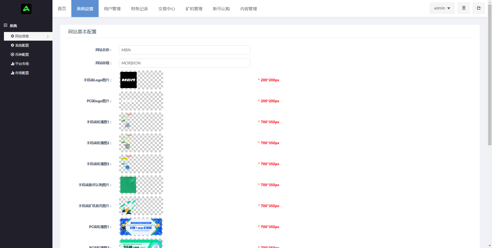Select the 平台市场 bar chart icon
The height and width of the screenshot is (248, 492).
click(12, 63)
